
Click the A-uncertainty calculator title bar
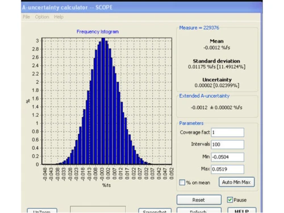pyautogui.click(x=141, y=7)
